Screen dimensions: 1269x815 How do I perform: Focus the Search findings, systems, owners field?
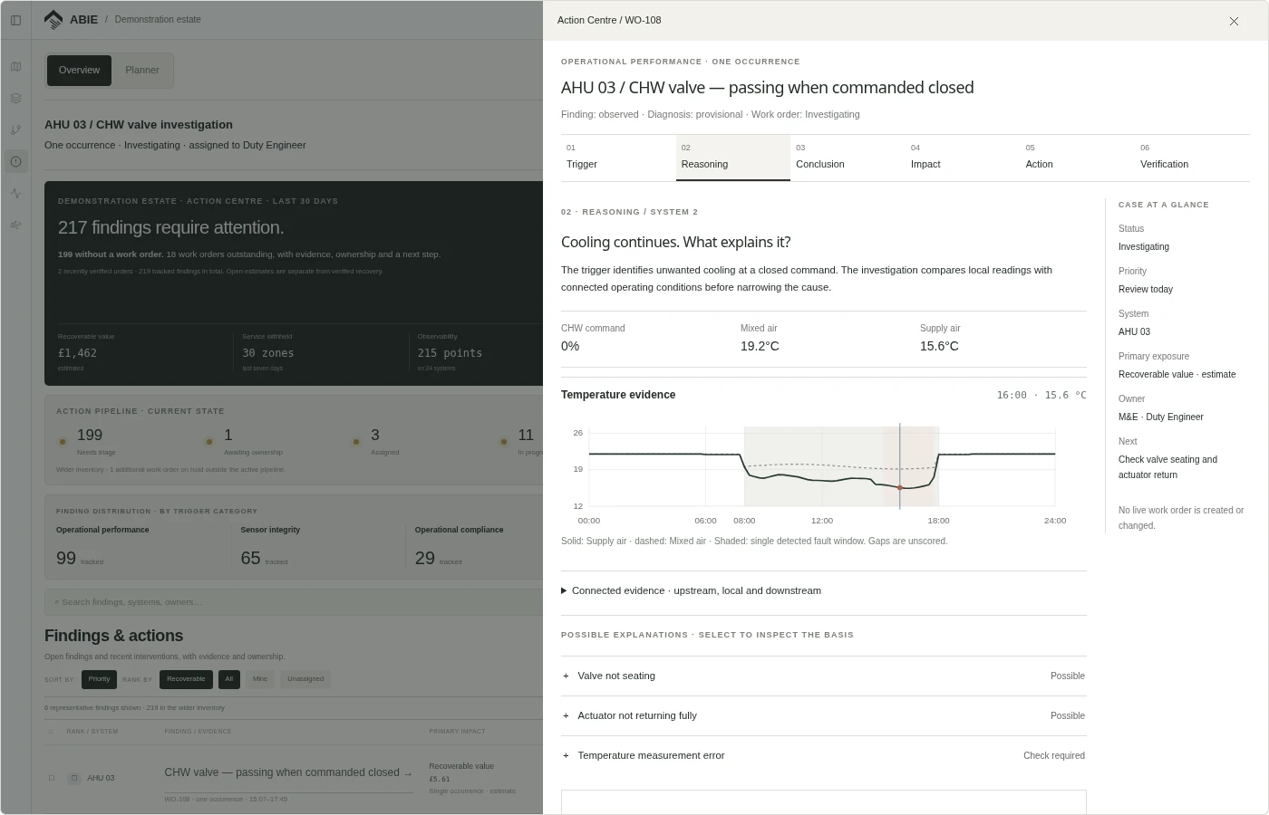[x=294, y=602]
